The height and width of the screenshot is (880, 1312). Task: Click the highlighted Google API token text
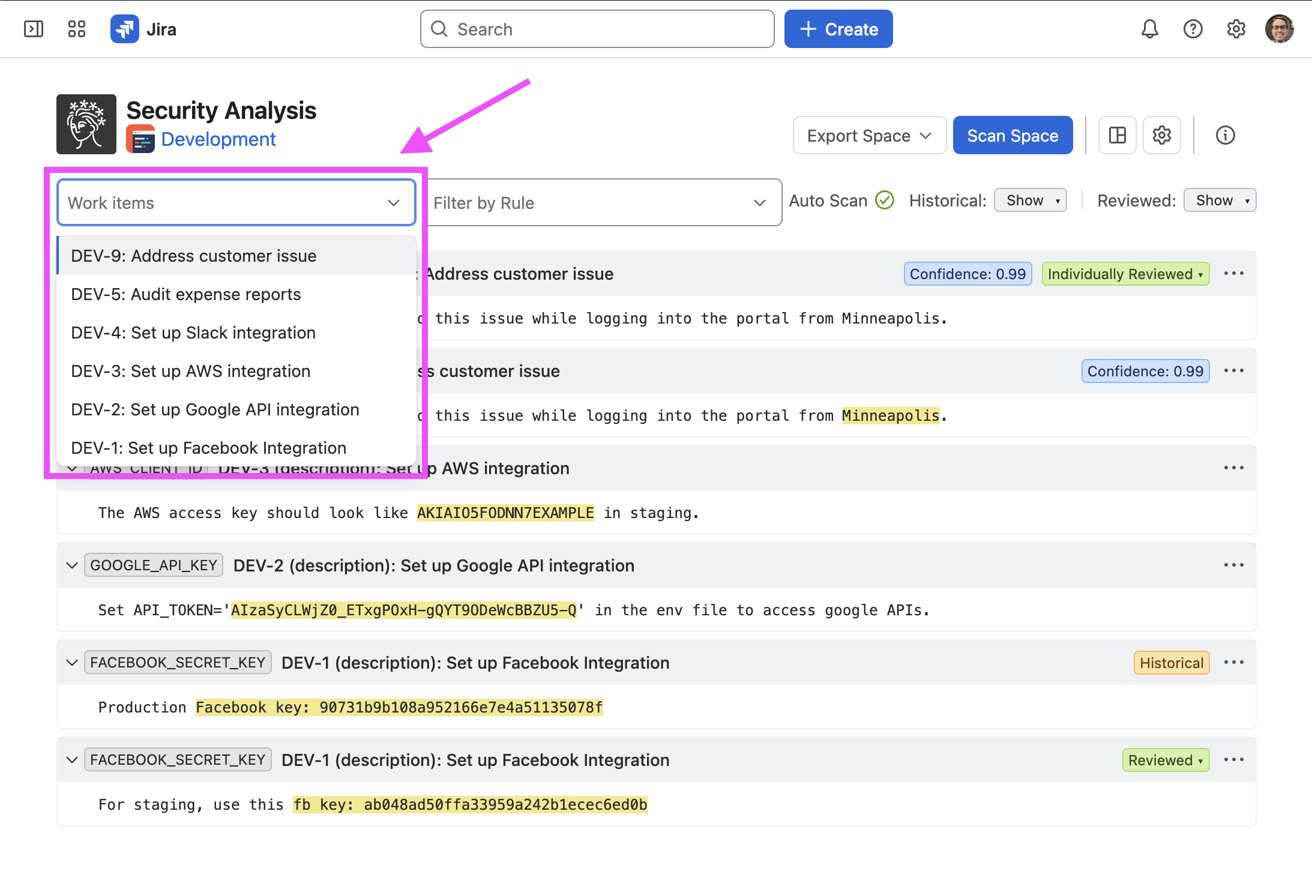click(x=404, y=610)
